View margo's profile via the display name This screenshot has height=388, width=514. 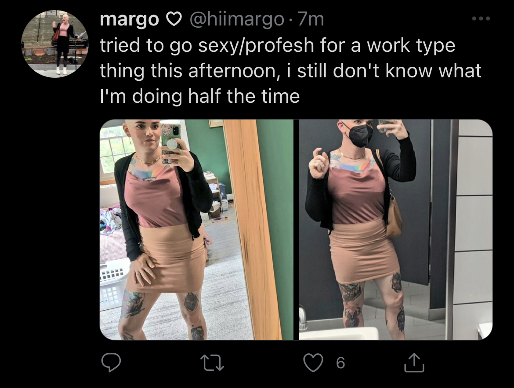(x=129, y=19)
